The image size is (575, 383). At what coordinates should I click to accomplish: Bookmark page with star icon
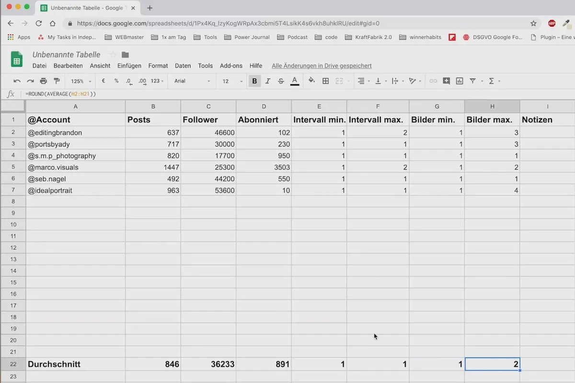[x=533, y=23]
